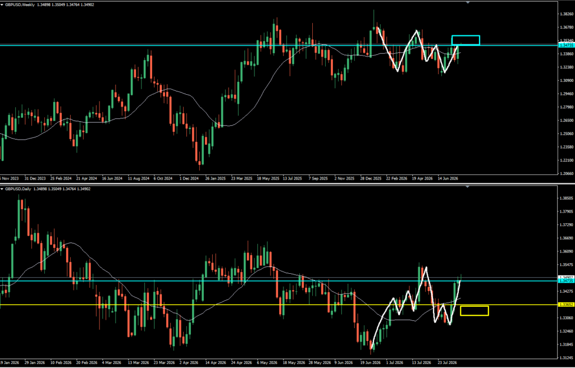Image resolution: width=575 pixels, height=368 pixels.
Task: Click the 14 Jun 2026 date on weekly axis
Action: tap(448, 178)
